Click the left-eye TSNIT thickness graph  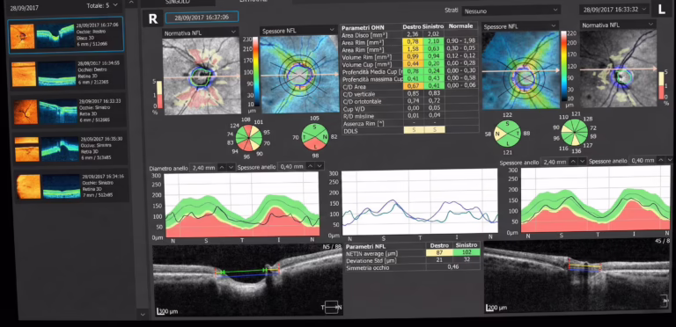(x=596, y=198)
